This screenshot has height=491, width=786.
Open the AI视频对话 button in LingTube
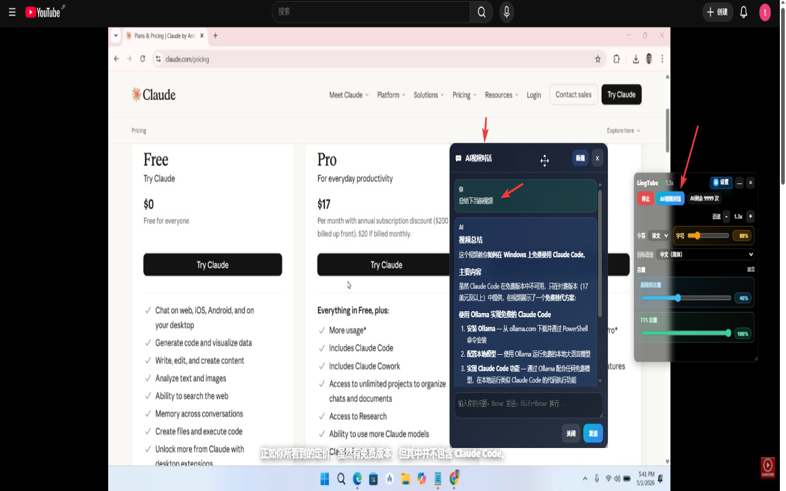[x=670, y=198]
